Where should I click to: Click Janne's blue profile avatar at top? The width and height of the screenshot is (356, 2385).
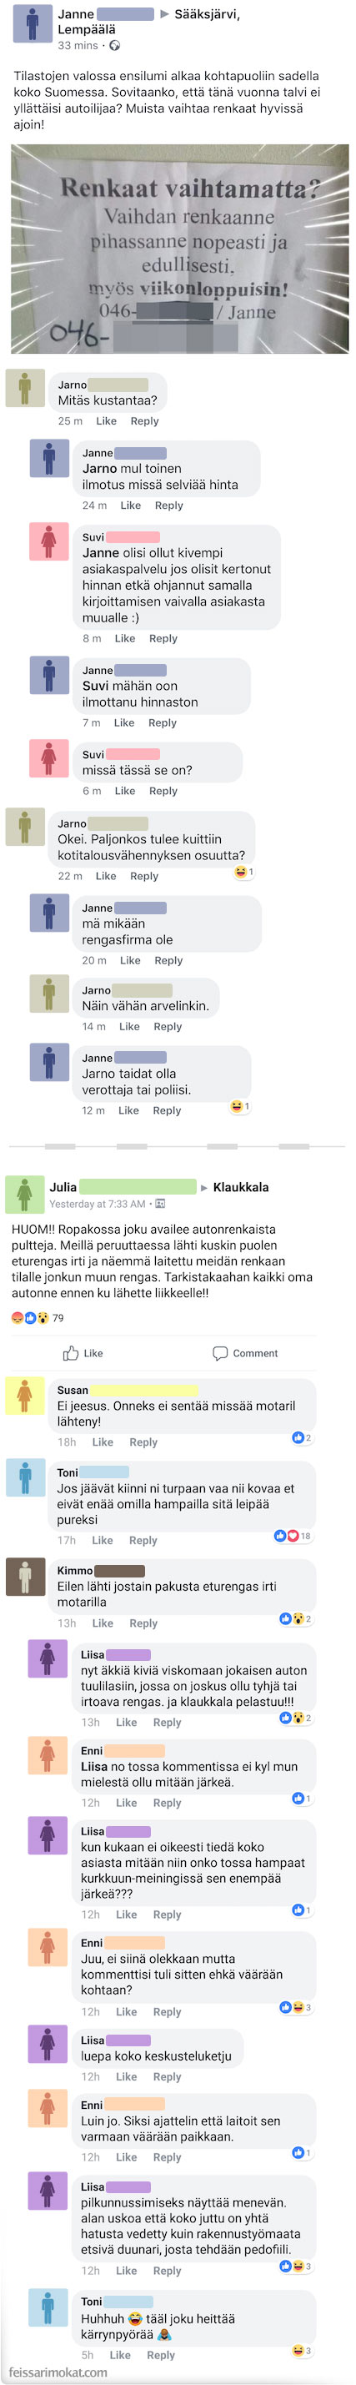33,23
